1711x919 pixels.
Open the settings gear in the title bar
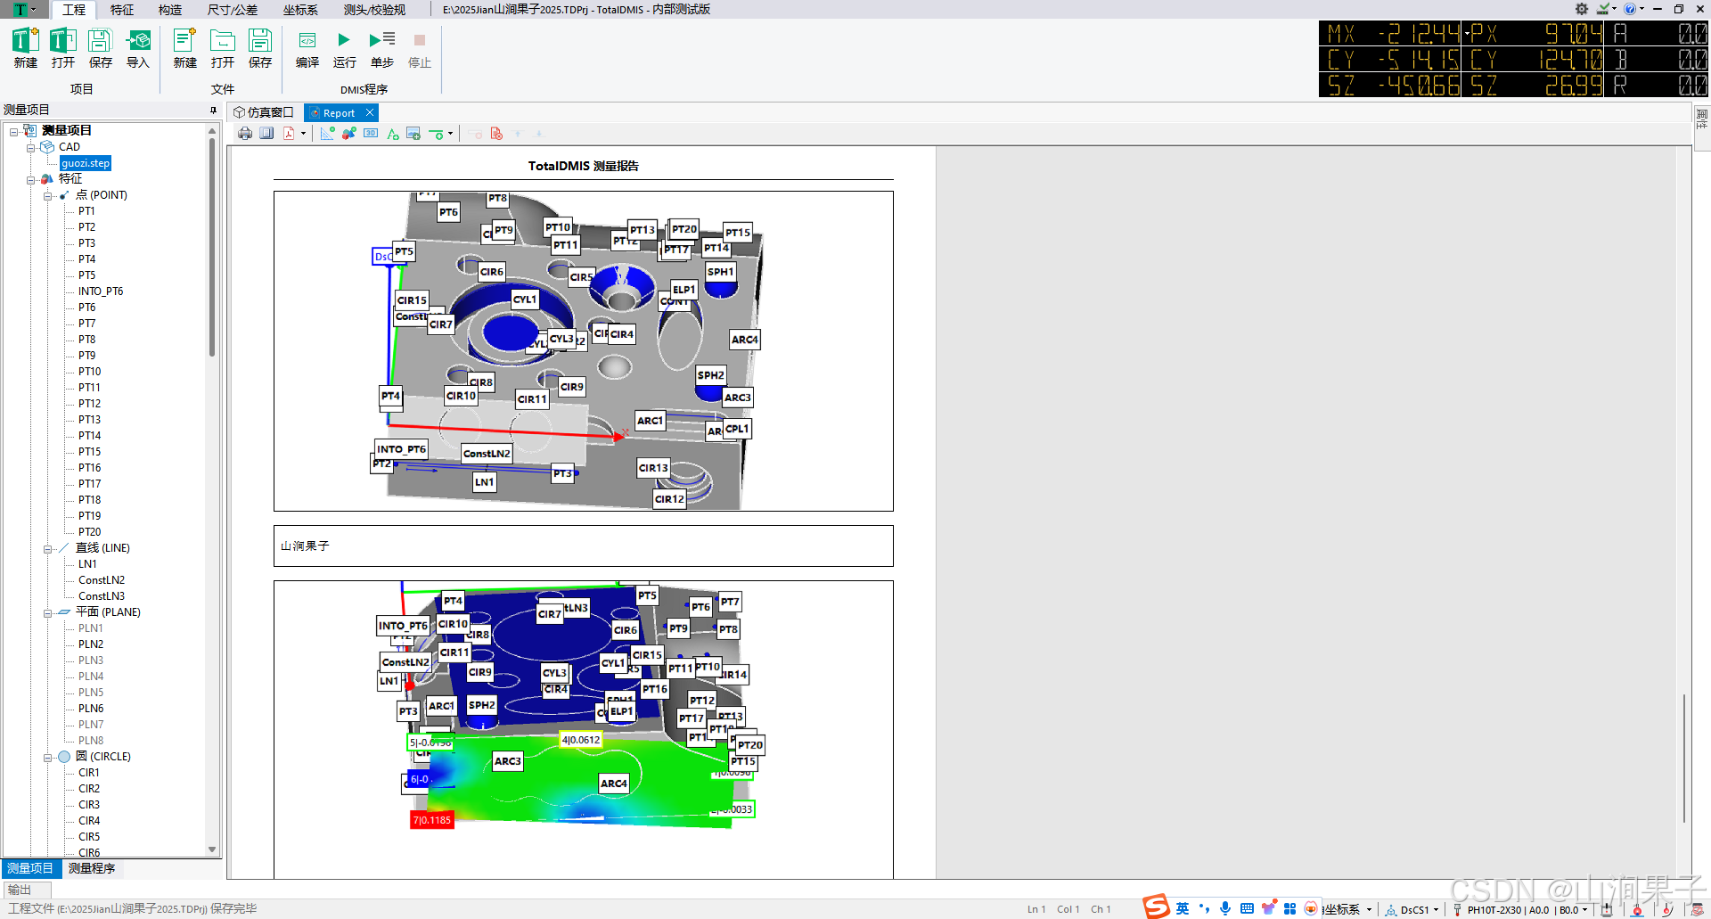[1582, 9]
